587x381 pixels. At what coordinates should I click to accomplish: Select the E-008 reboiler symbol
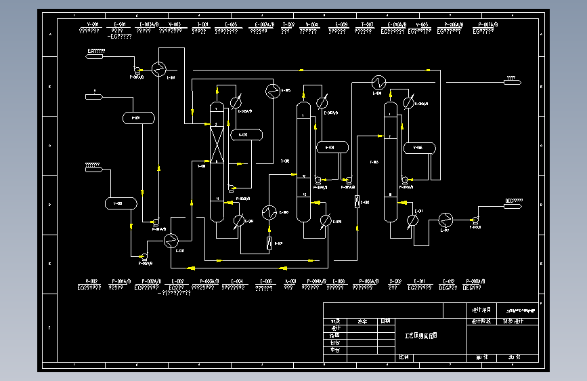[x=326, y=220]
